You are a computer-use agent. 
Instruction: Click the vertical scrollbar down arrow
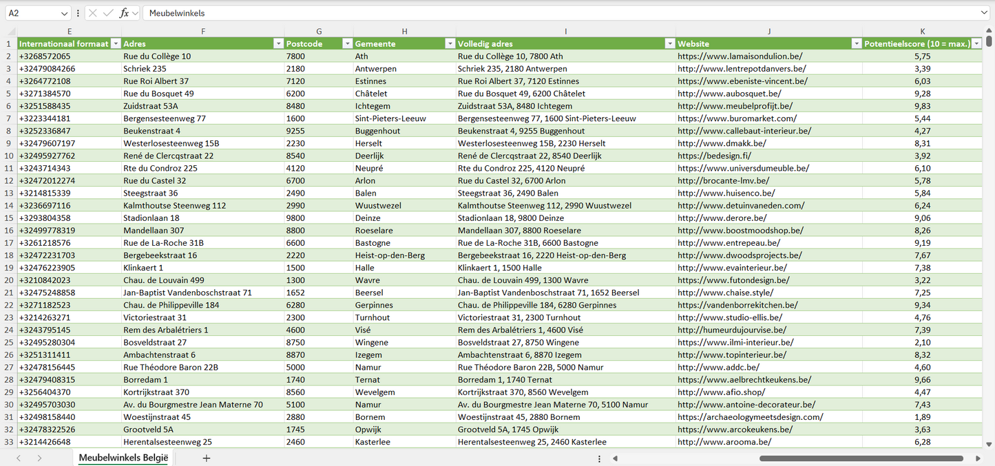989,445
